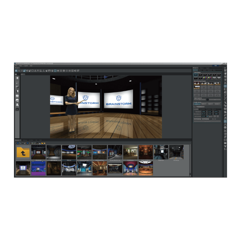Open the File menu
The image size is (239, 239).
[x=16, y=66]
